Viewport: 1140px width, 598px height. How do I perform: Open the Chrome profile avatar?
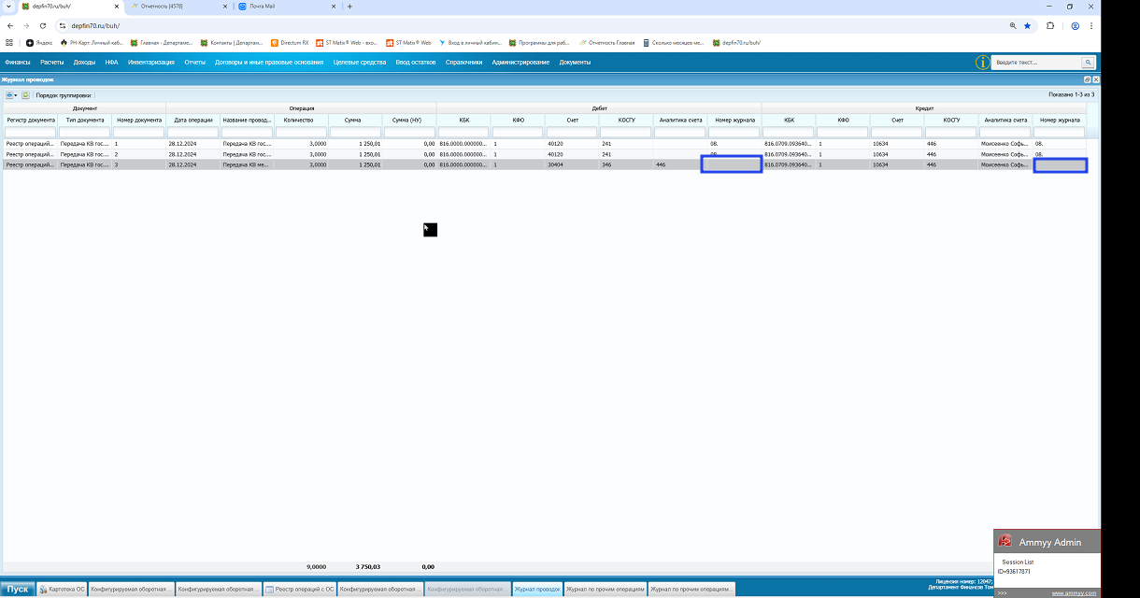click(x=1076, y=25)
